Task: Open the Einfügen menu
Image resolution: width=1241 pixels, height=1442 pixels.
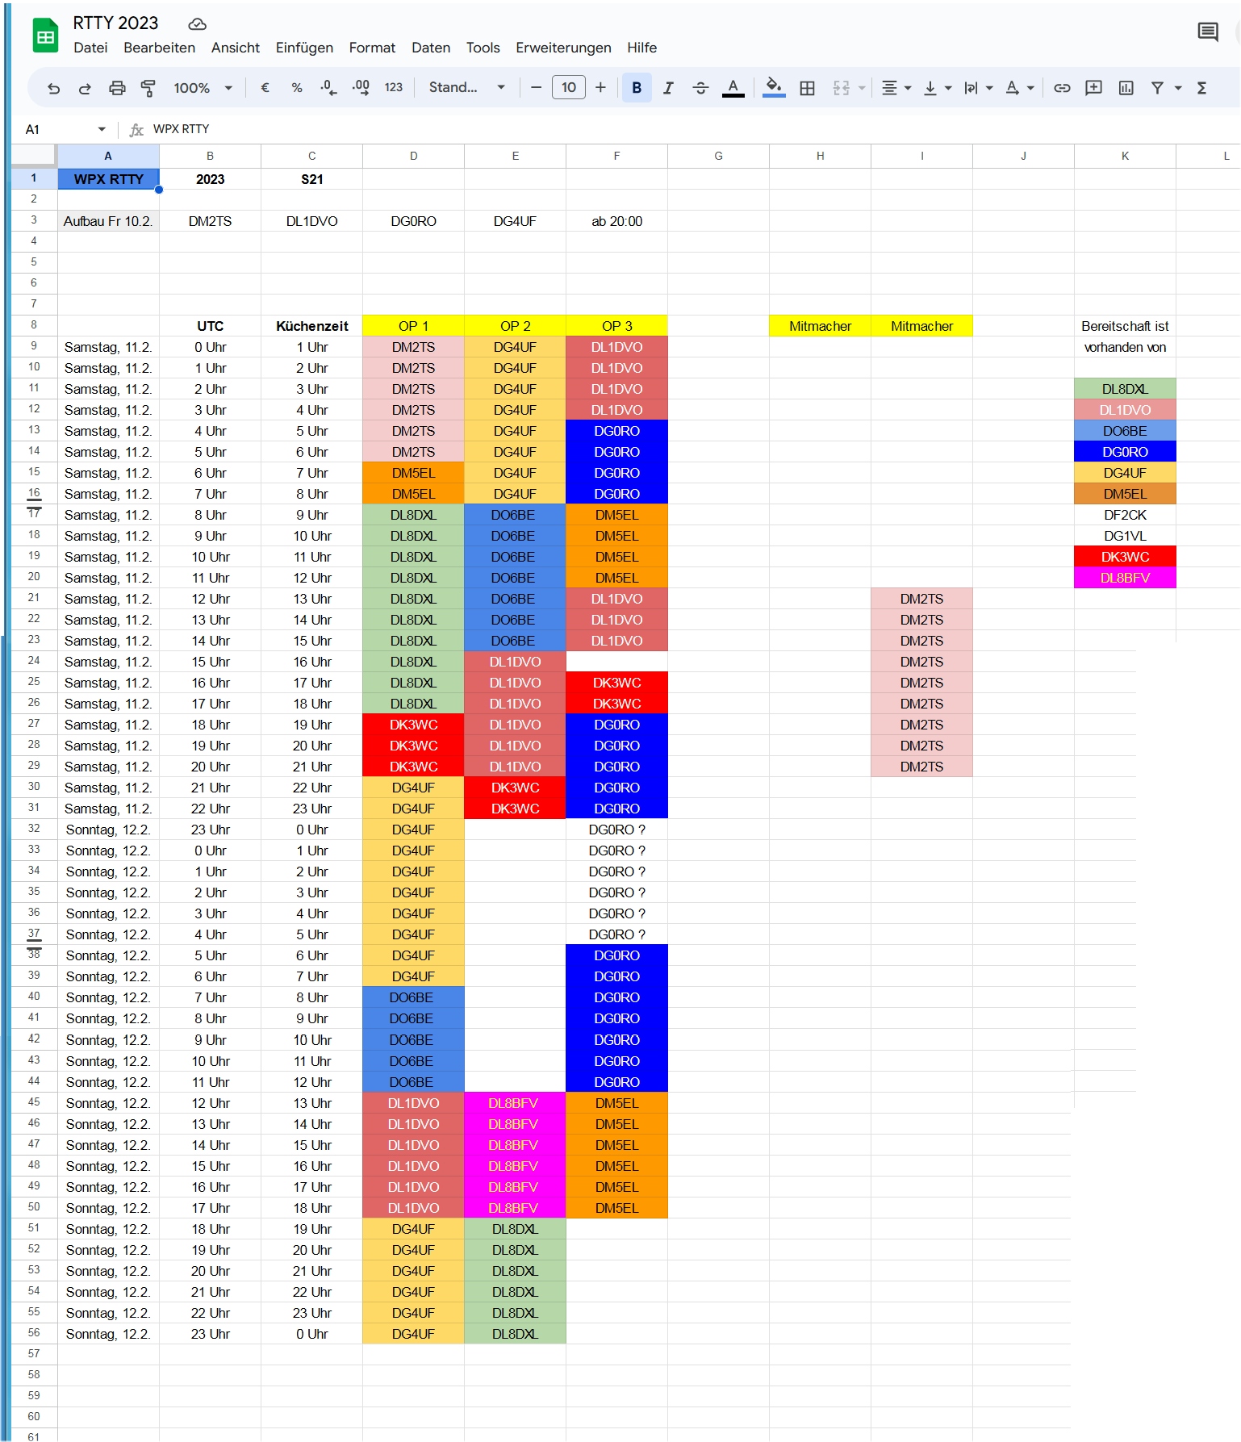Action: tap(304, 48)
